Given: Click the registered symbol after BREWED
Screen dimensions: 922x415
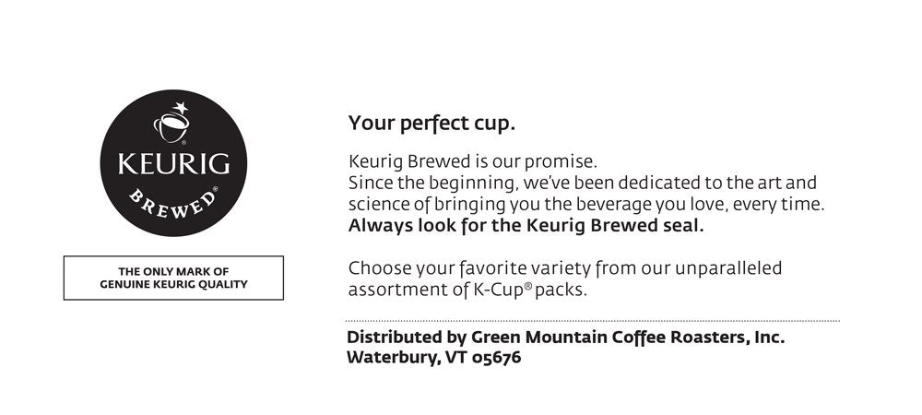Looking at the screenshot, I should tap(215, 189).
